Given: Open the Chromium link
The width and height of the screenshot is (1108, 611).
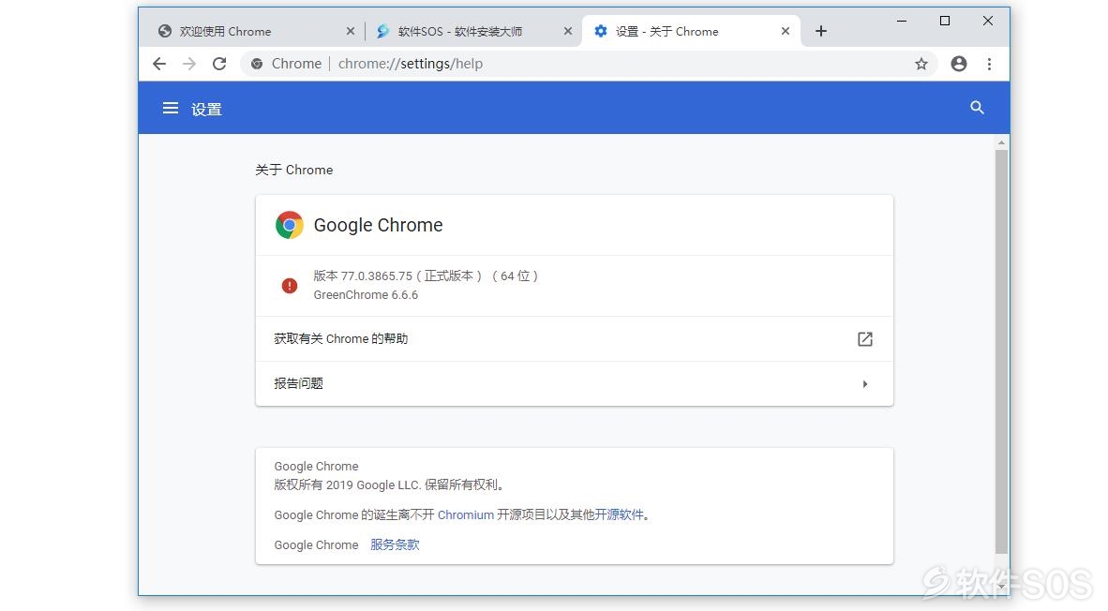Looking at the screenshot, I should pos(466,514).
